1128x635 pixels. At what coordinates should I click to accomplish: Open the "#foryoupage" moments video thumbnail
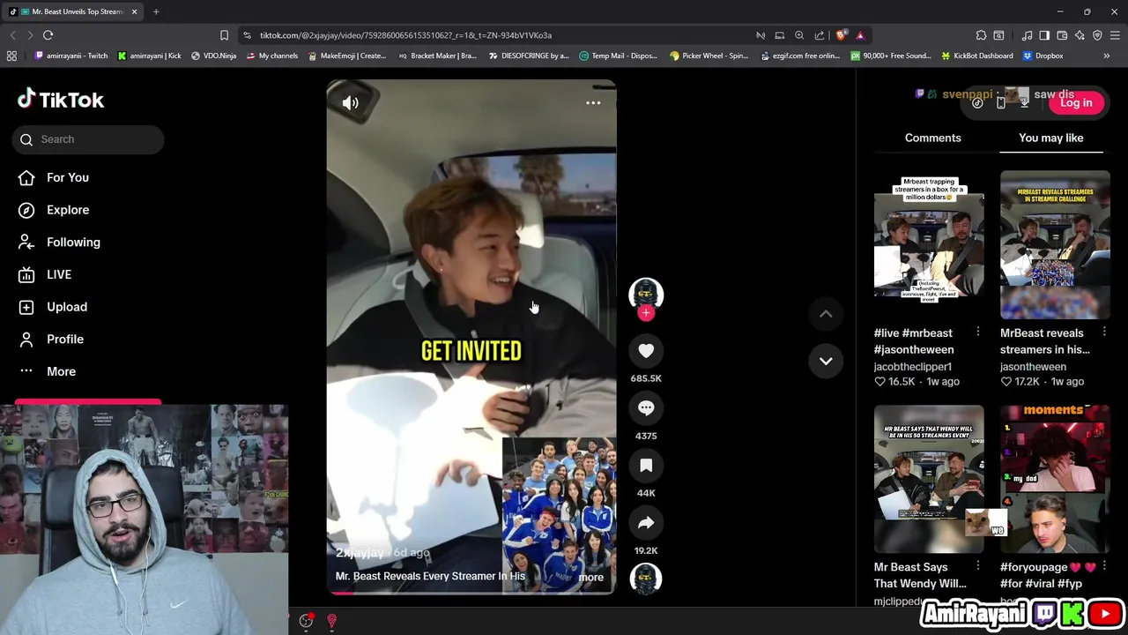[1055, 479]
